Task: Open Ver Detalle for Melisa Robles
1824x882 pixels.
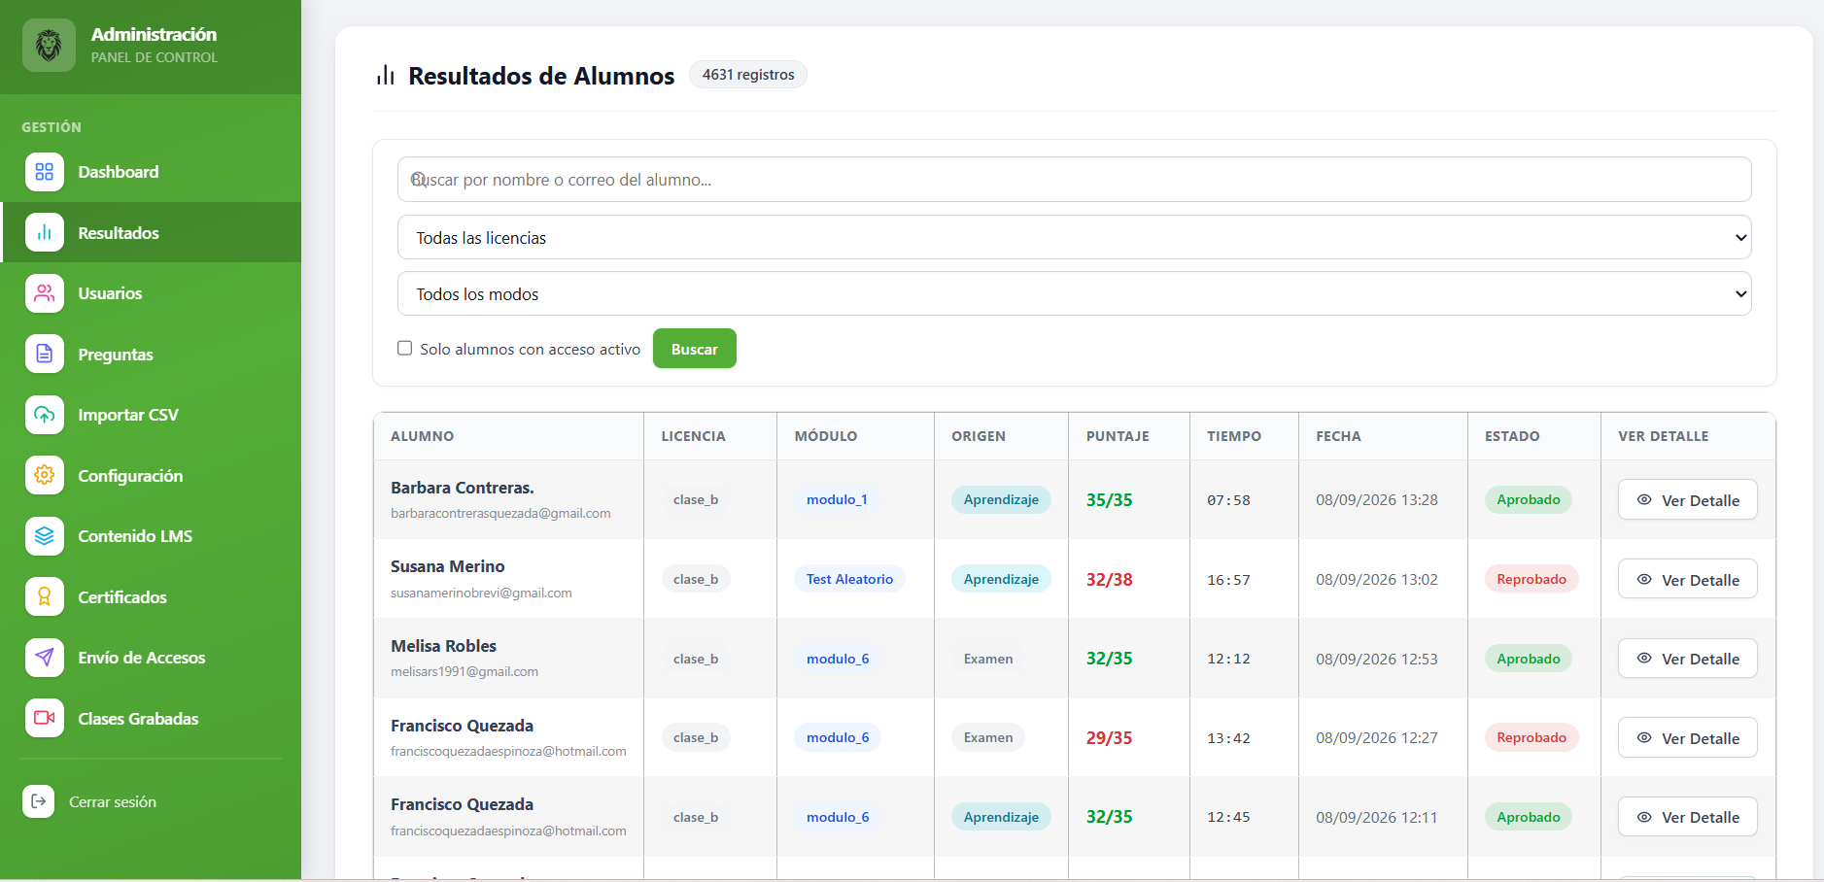Action: point(1687,659)
